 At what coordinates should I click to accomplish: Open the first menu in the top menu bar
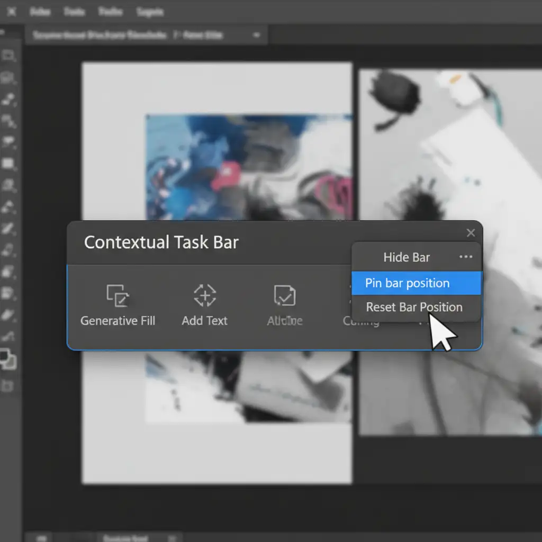tap(40, 11)
